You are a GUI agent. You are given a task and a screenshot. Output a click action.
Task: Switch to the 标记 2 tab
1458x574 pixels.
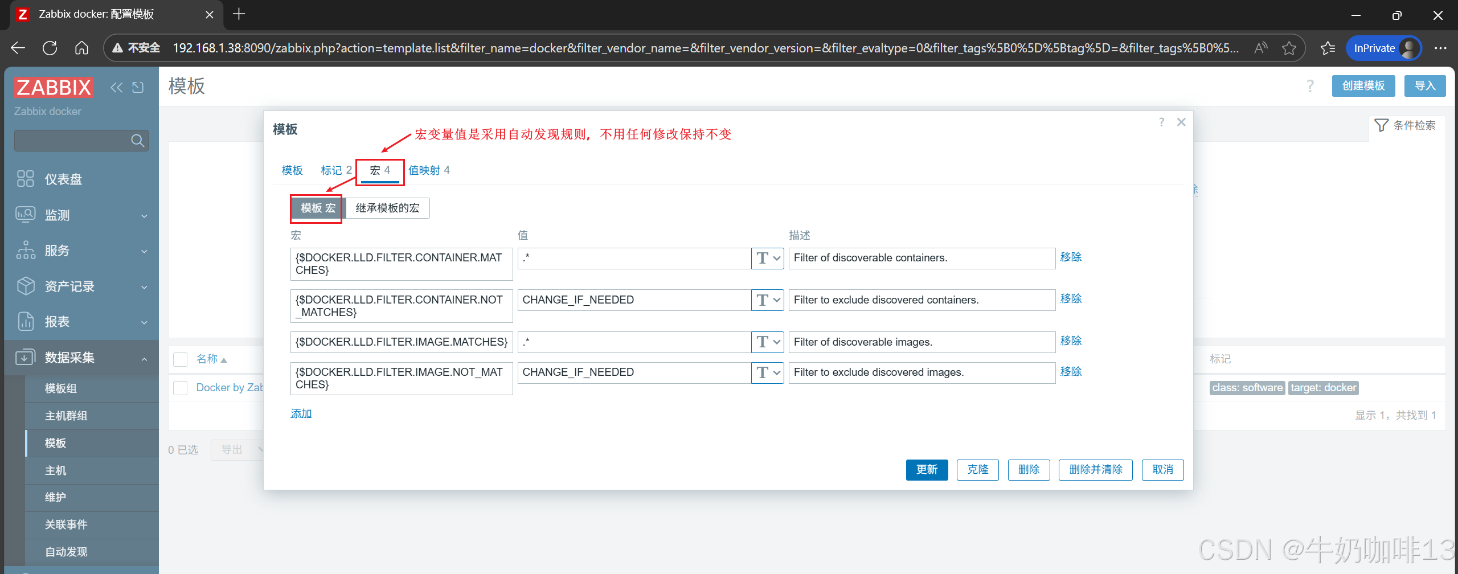point(336,170)
